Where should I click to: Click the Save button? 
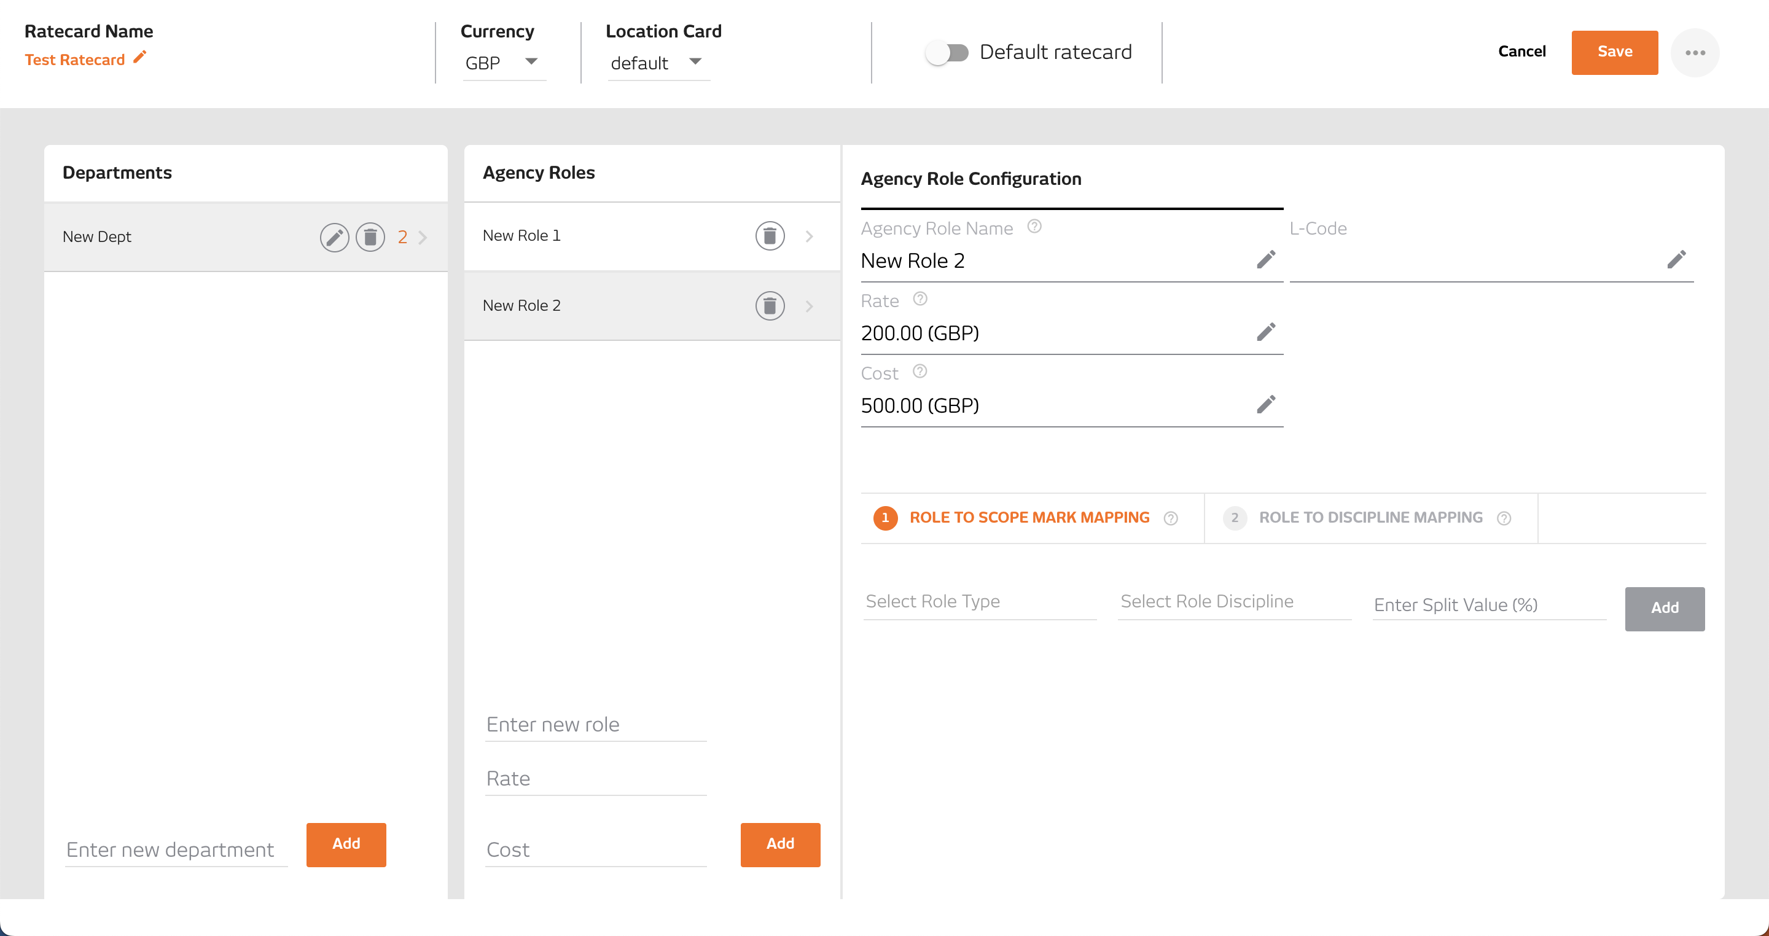coord(1614,52)
